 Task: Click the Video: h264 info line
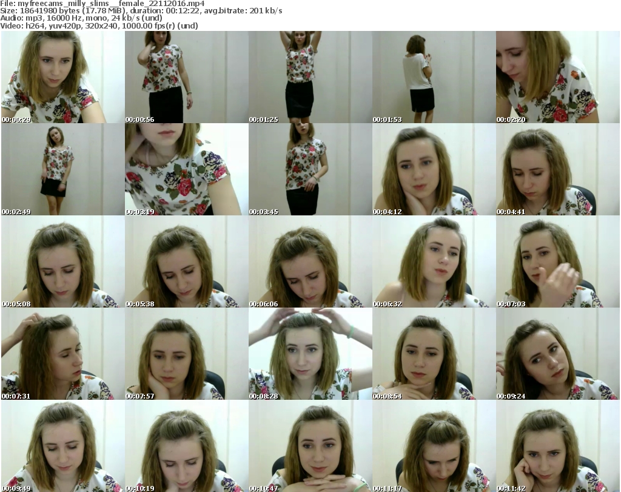(x=99, y=25)
